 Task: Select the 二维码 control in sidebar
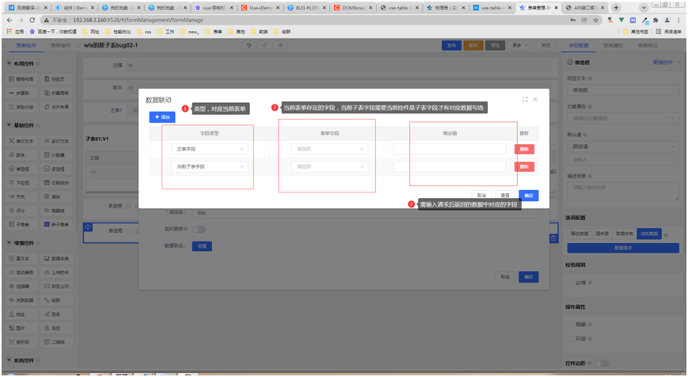pyautogui.click(x=56, y=341)
